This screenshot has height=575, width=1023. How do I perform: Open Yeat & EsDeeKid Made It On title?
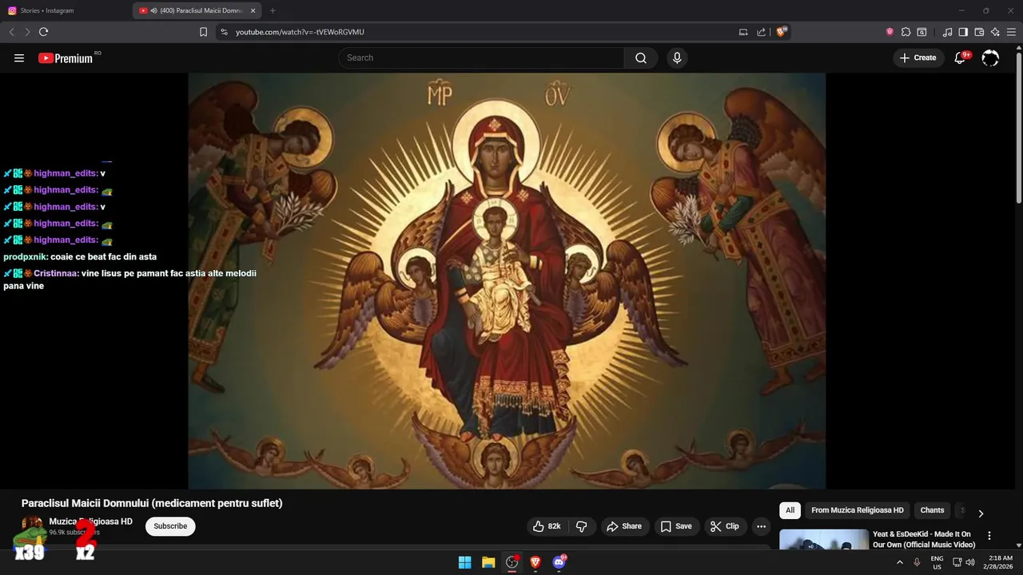pos(924,539)
